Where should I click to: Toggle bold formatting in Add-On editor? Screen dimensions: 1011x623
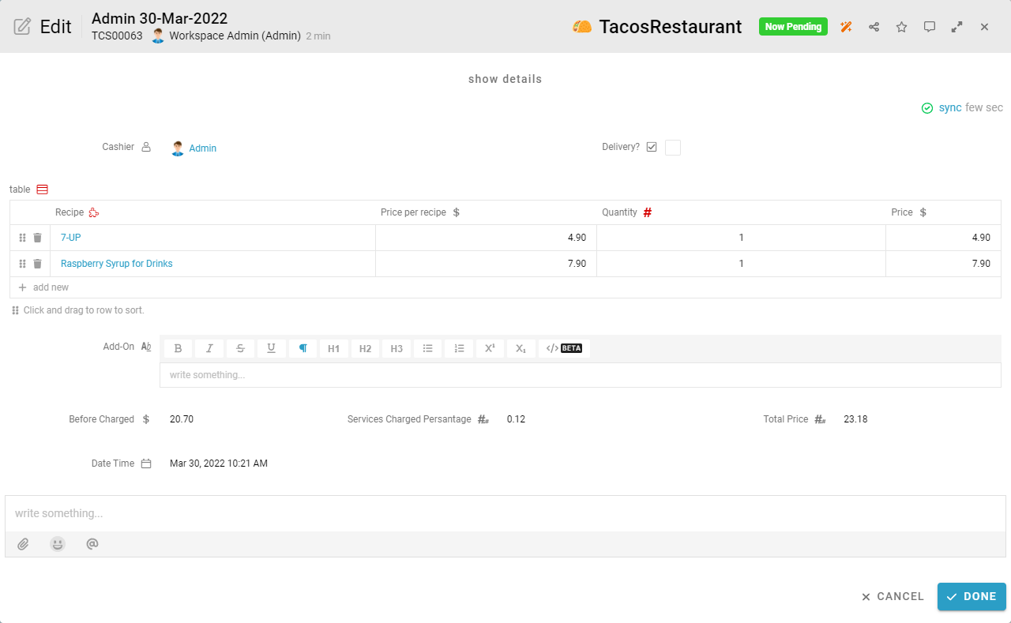click(x=178, y=348)
